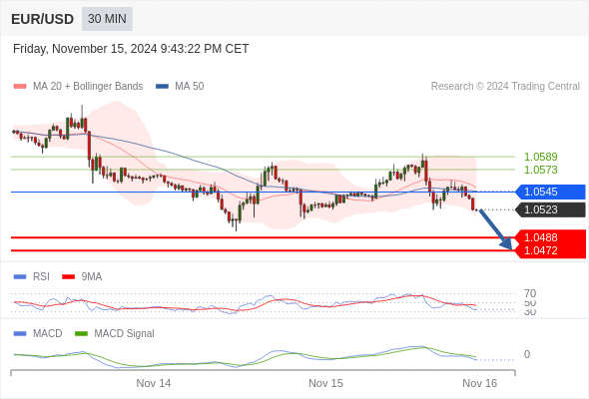This screenshot has width=589, height=399.
Task: Click the black 1.0523 current price tag
Action: pos(550,209)
